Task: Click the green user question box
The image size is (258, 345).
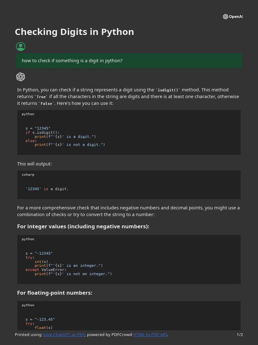Action: pos(129,61)
